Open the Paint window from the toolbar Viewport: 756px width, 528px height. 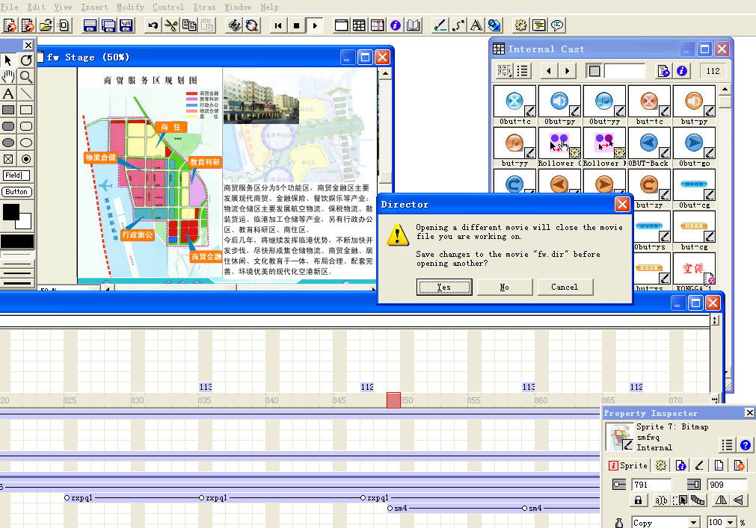(440, 25)
